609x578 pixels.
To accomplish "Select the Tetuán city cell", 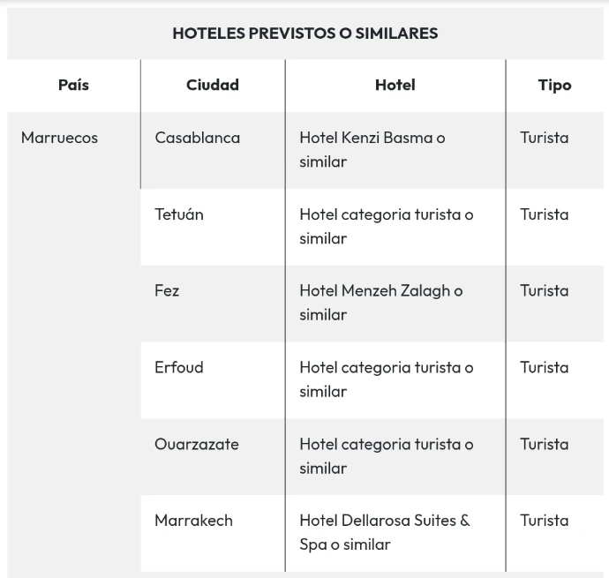I will point(178,214).
